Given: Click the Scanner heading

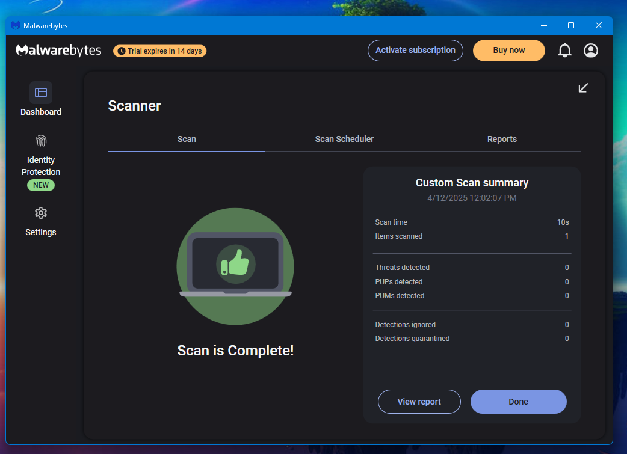Looking at the screenshot, I should click(134, 106).
